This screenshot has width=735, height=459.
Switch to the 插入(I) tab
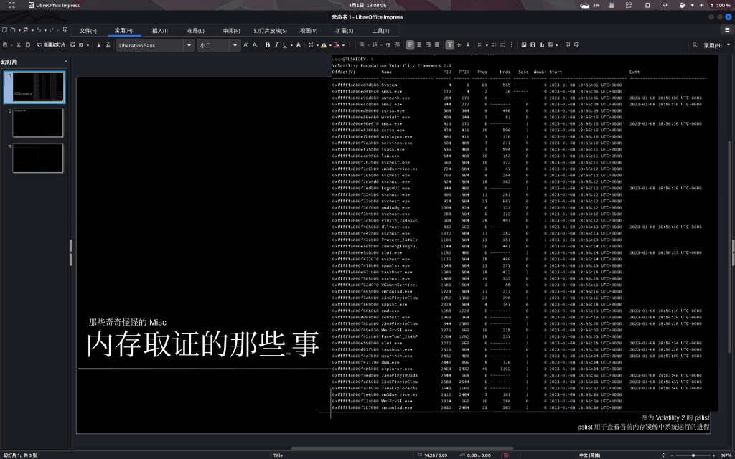pyautogui.click(x=160, y=30)
